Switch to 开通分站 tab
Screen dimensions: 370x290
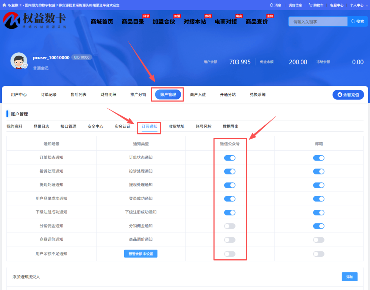point(228,95)
